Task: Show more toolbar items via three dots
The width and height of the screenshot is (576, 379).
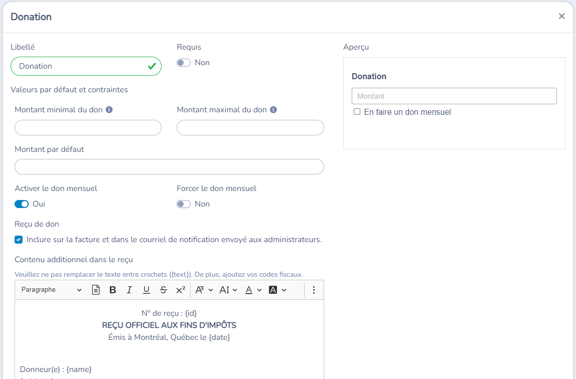Action: coord(314,290)
